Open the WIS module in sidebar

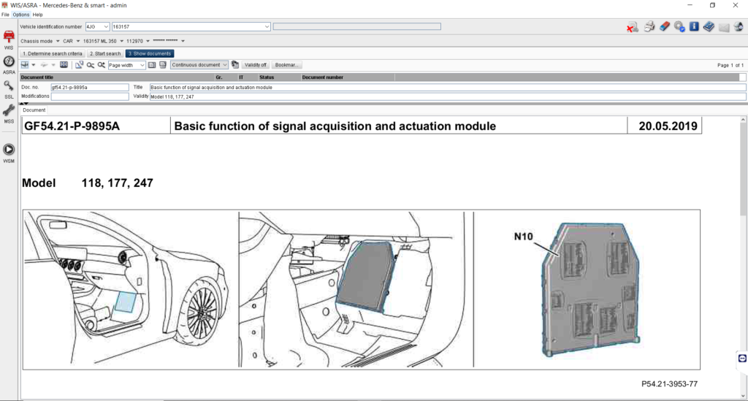[x=9, y=39]
